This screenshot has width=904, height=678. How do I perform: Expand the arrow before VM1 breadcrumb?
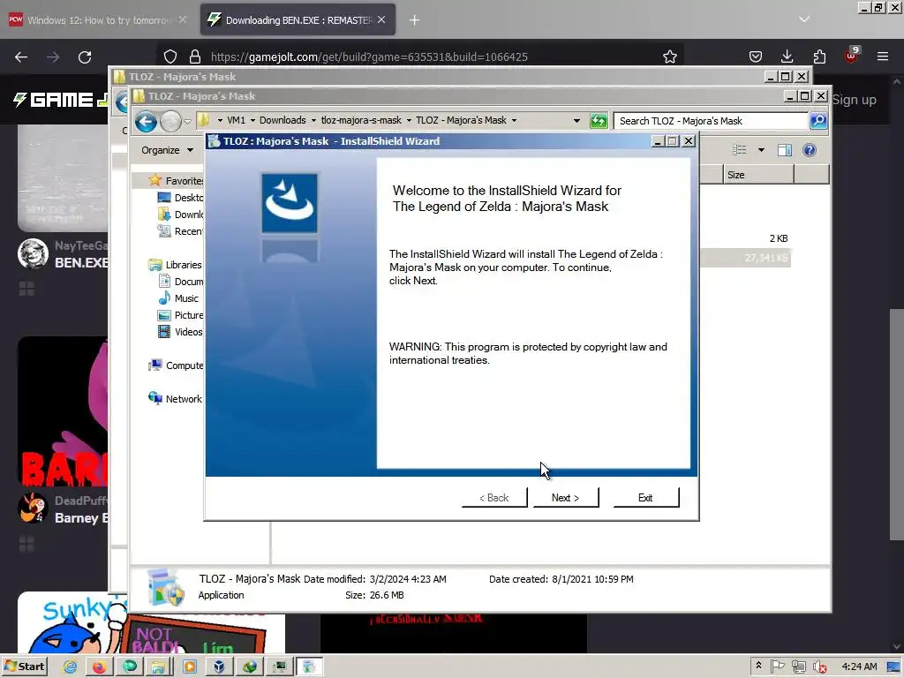point(220,120)
